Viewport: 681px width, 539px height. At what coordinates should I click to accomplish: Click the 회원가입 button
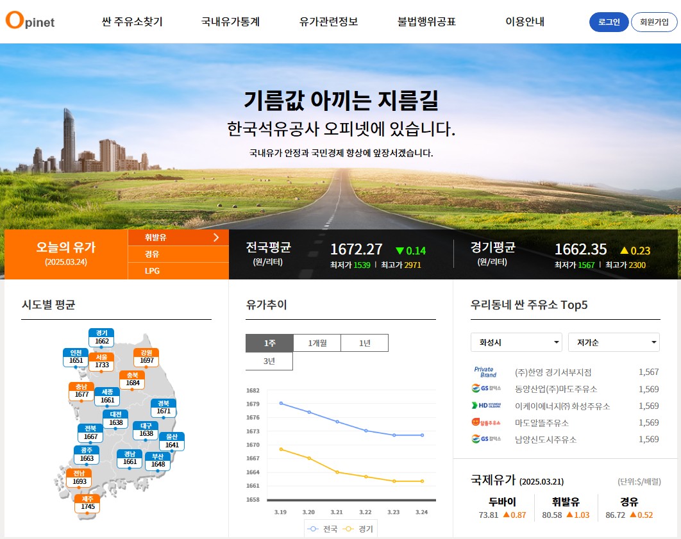pyautogui.click(x=653, y=21)
